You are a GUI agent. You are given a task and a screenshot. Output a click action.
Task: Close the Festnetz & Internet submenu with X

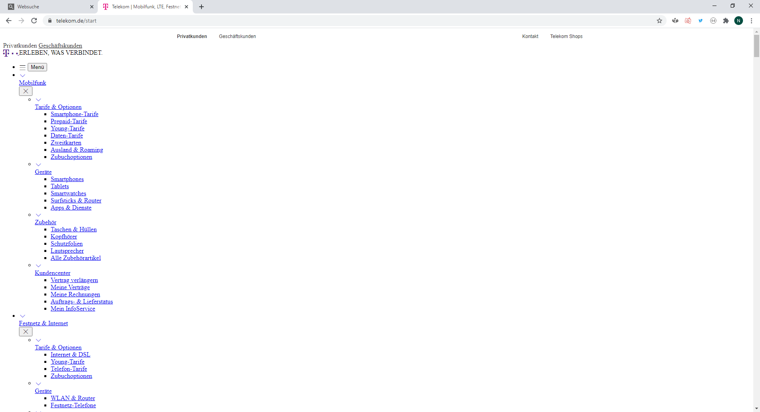tap(26, 332)
